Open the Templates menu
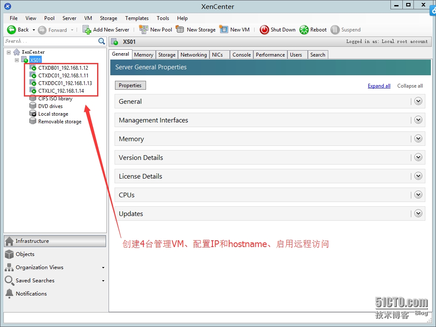Viewport: 436px width, 327px height. [137, 18]
